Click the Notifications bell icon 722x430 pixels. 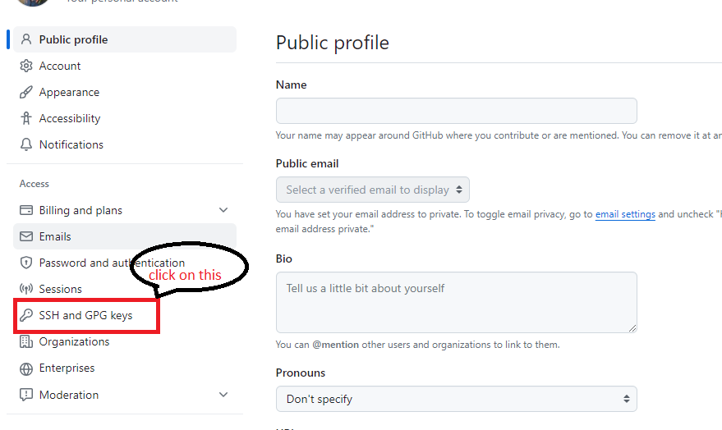[x=26, y=144]
